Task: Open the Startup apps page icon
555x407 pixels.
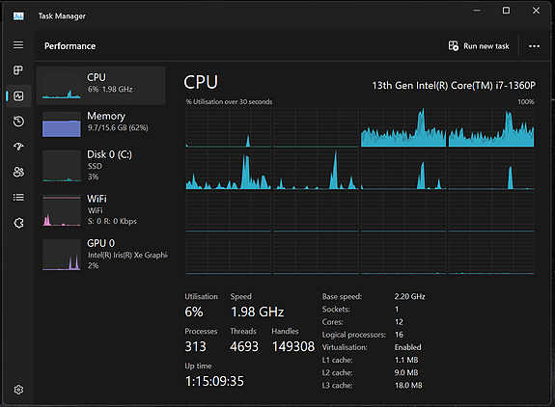Action: click(18, 147)
